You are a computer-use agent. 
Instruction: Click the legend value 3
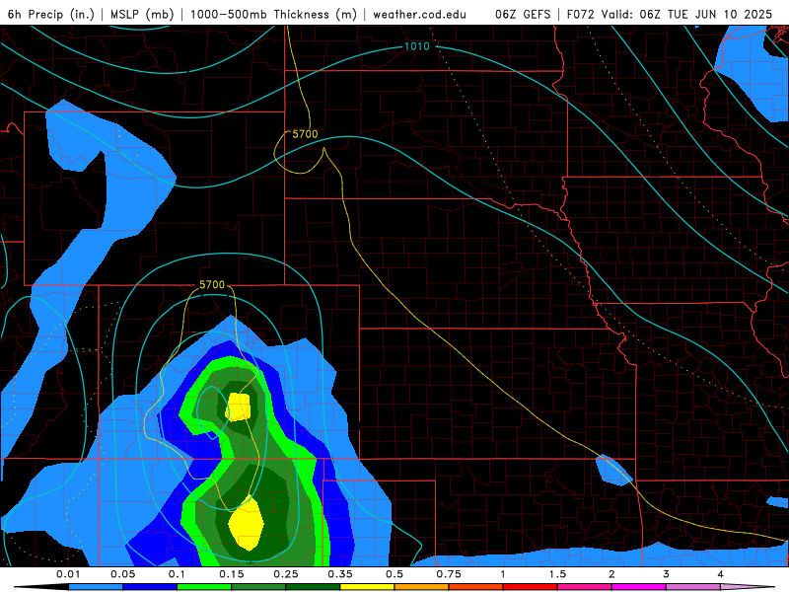[666, 574]
